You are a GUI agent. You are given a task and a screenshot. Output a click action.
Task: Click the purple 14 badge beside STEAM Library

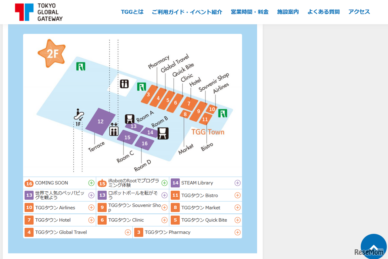[175, 183]
